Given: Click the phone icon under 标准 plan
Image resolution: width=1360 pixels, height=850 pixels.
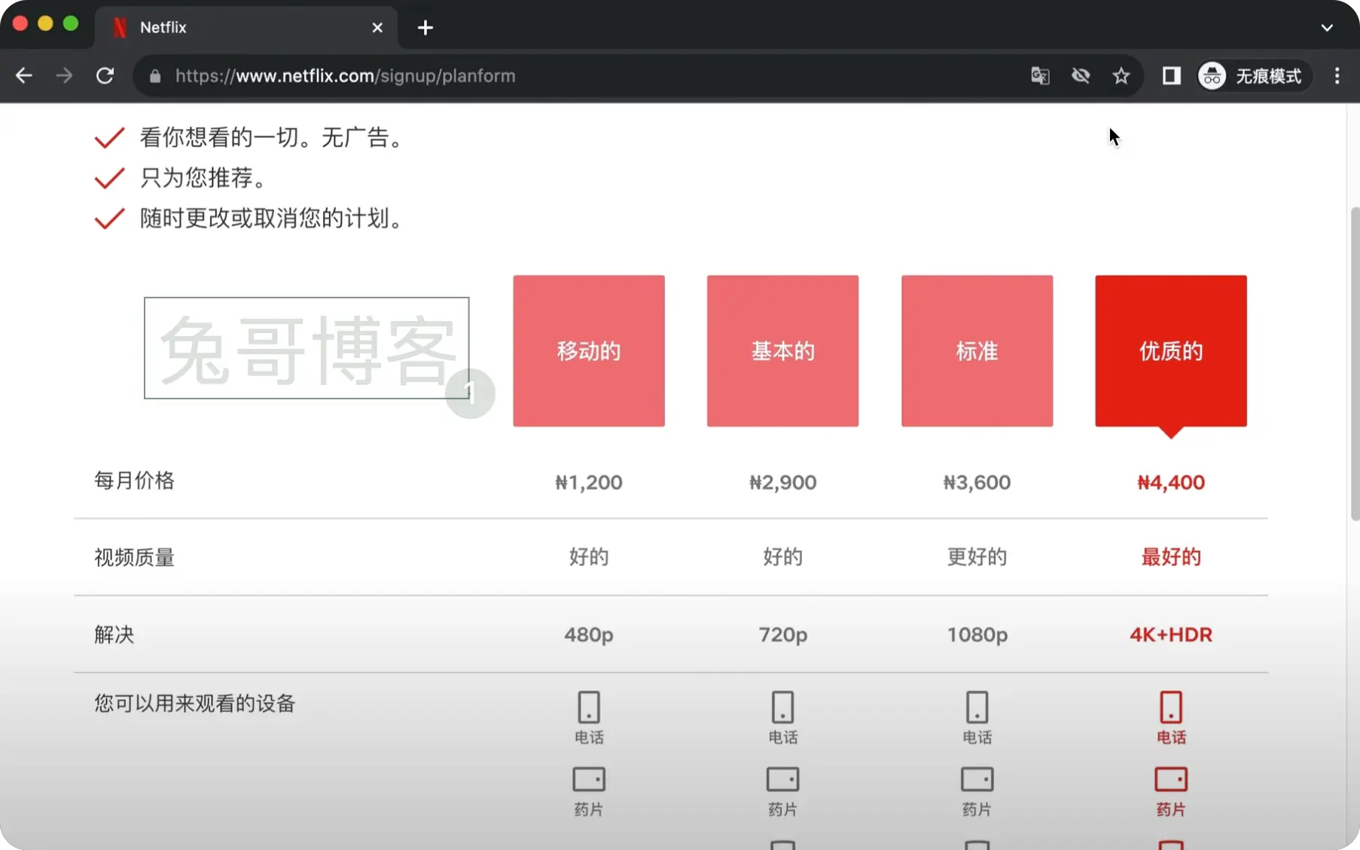Looking at the screenshot, I should click(977, 708).
